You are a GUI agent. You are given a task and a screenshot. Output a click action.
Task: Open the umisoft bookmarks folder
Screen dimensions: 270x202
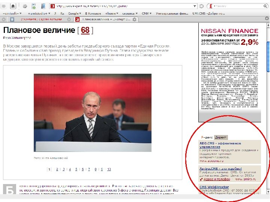12,13
